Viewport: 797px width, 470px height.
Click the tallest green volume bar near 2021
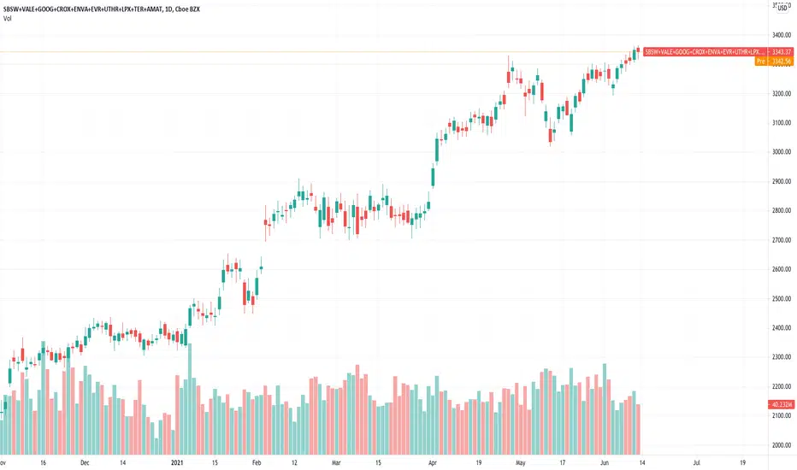coord(190,399)
